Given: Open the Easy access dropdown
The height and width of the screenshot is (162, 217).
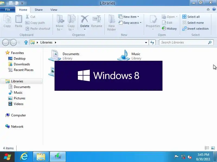Looking at the screenshot, I should [x=130, y=23].
